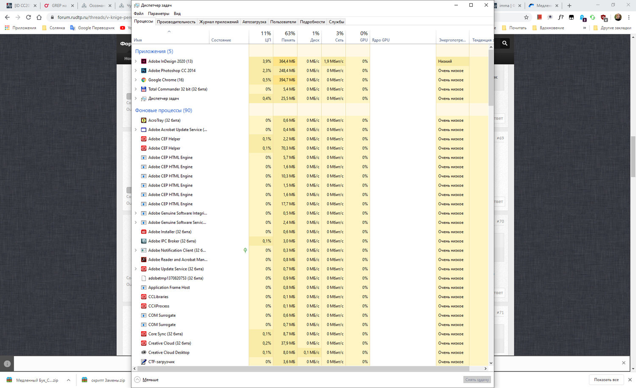Viewport: 636px width, 388px height.
Task: Sort processes by Сеть column
Action: click(334, 36)
